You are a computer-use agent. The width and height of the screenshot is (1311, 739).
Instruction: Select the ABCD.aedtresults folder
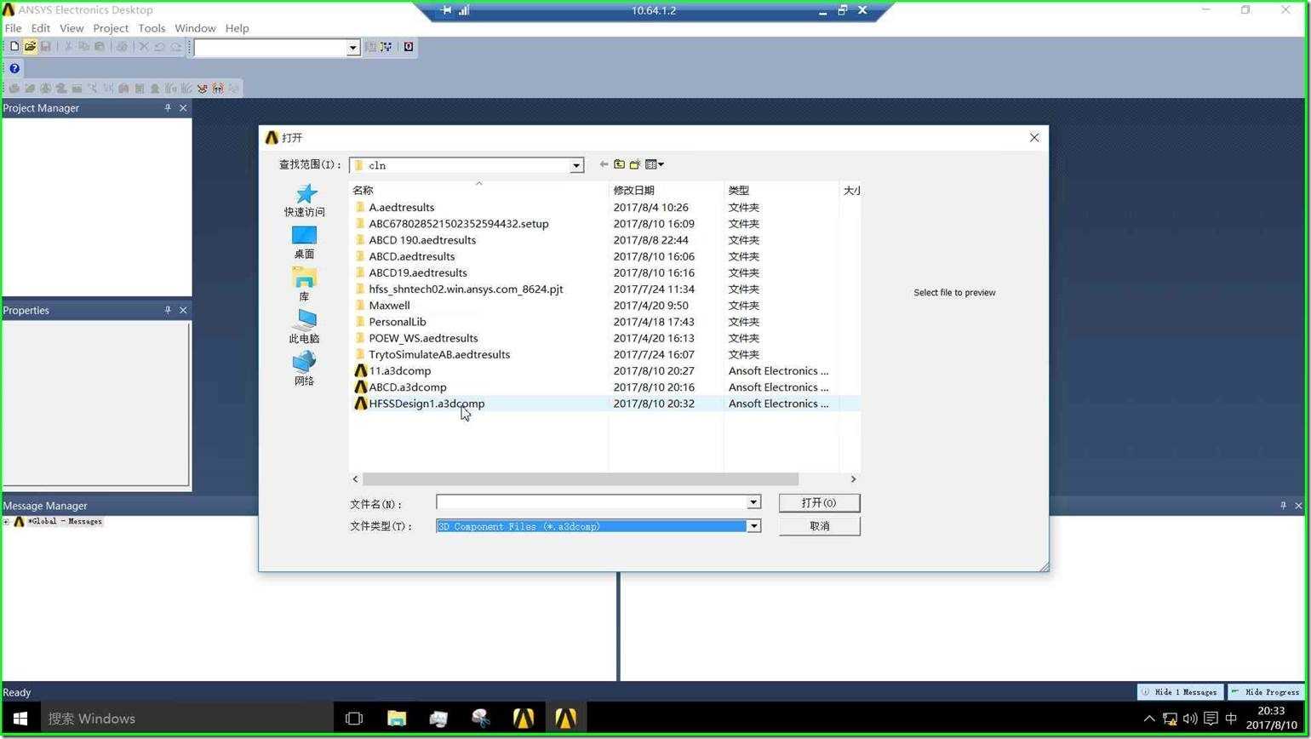[411, 256]
